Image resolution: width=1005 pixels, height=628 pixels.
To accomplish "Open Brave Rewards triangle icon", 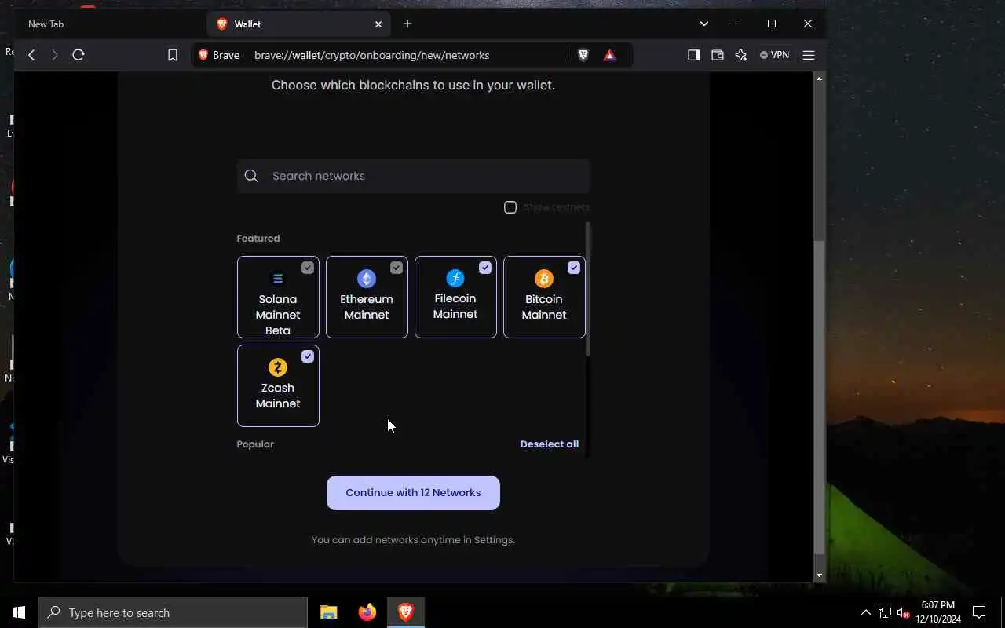I will coord(610,55).
